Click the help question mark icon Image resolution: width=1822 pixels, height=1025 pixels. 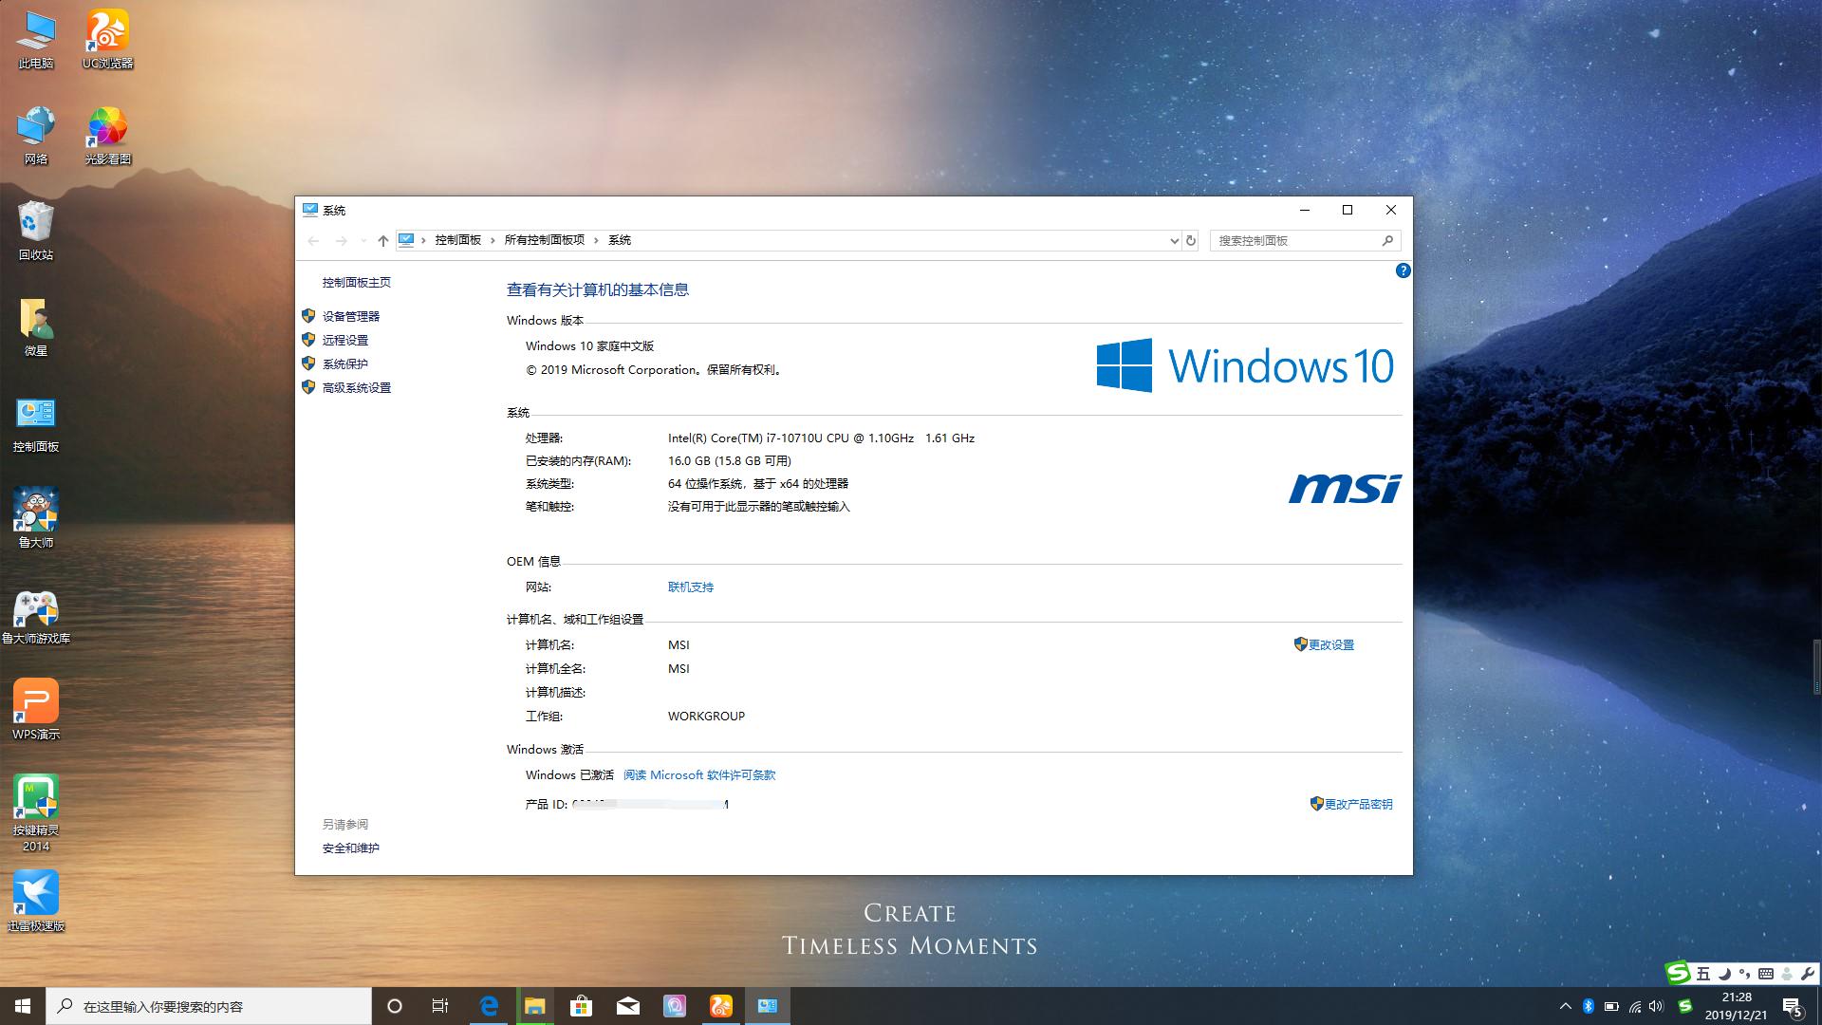coord(1403,271)
